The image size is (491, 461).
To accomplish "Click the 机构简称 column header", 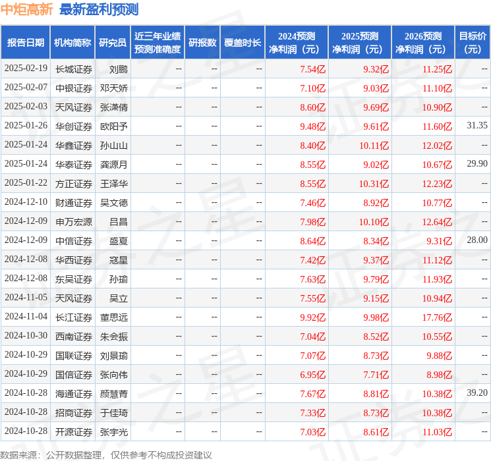I will tap(72, 43).
